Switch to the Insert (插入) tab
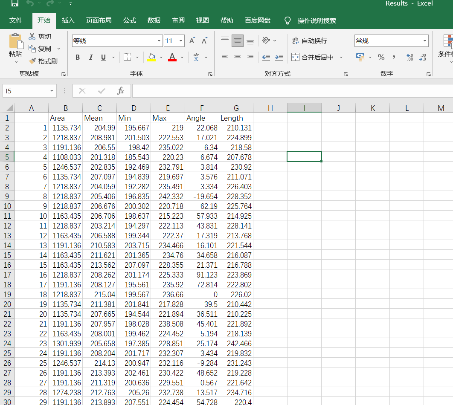The image size is (453, 405). click(x=68, y=20)
